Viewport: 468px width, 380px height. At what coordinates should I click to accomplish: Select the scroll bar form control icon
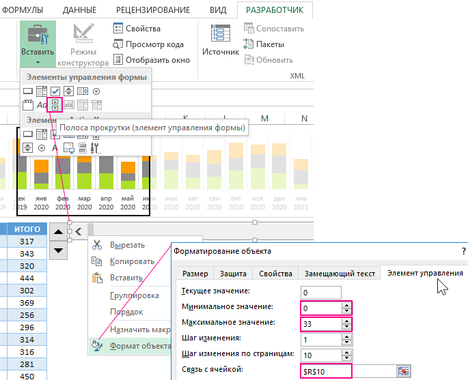(55, 105)
